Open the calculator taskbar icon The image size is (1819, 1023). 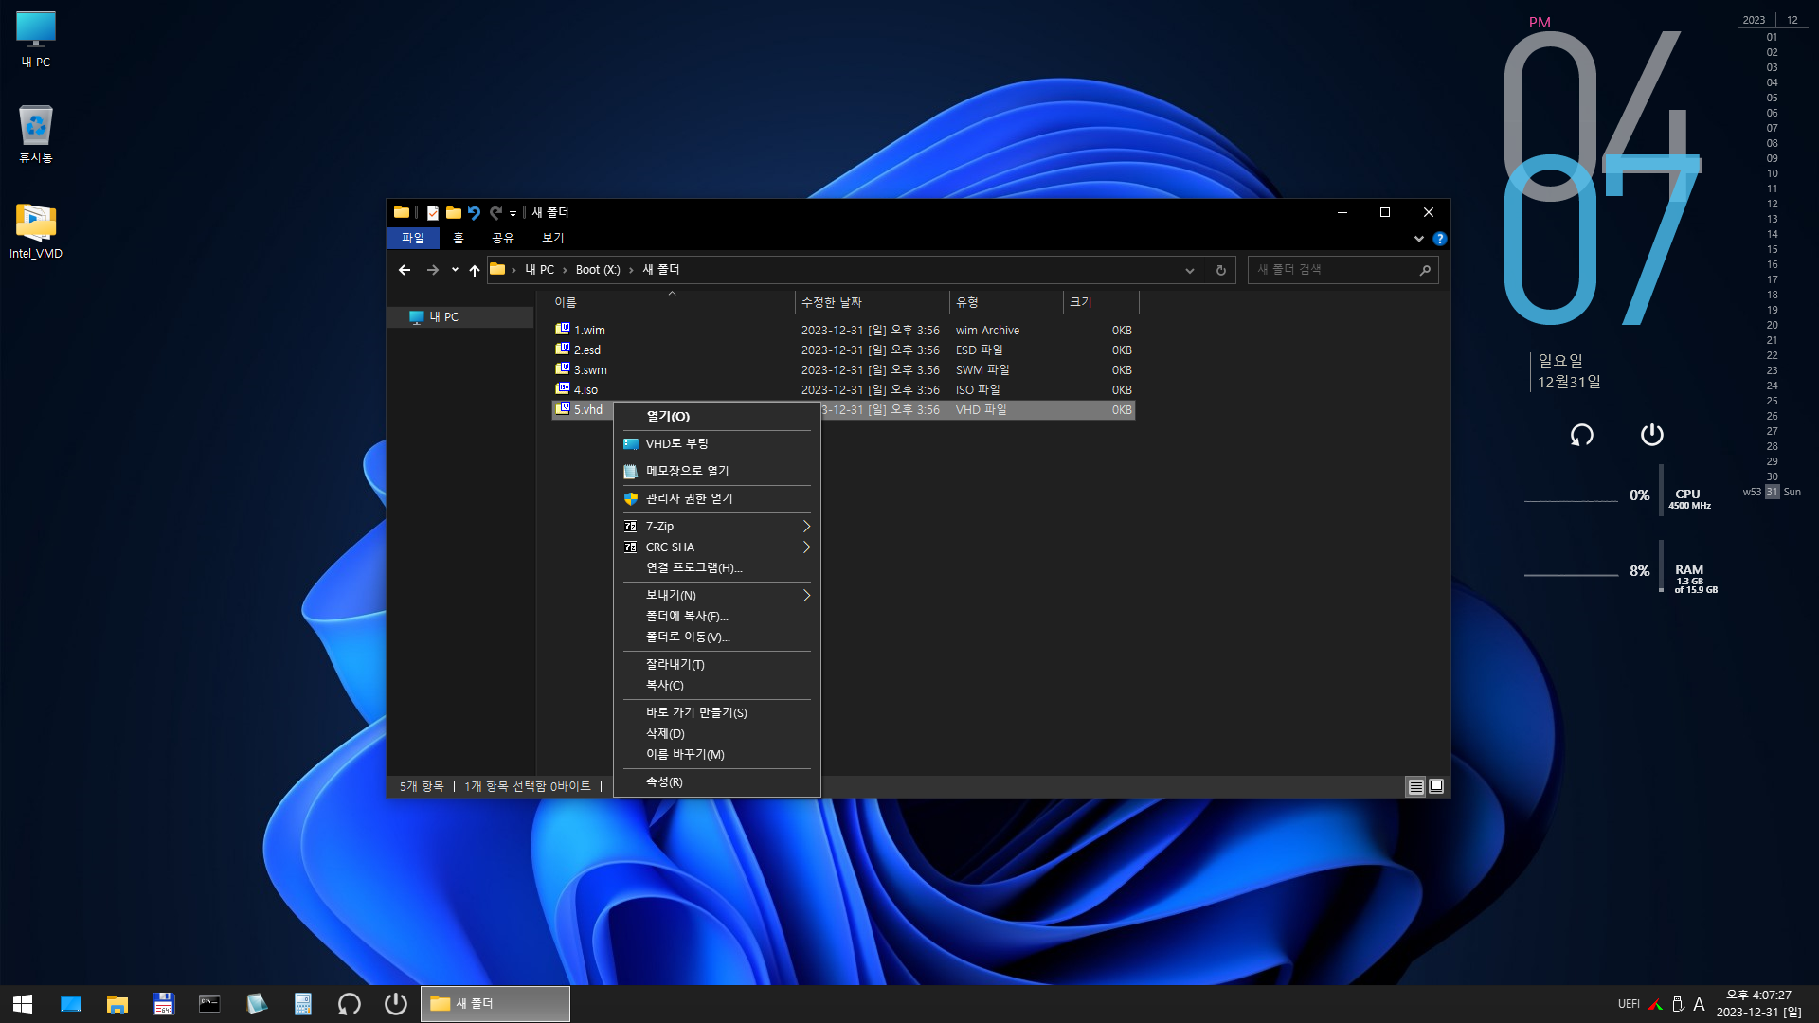coord(303,1004)
